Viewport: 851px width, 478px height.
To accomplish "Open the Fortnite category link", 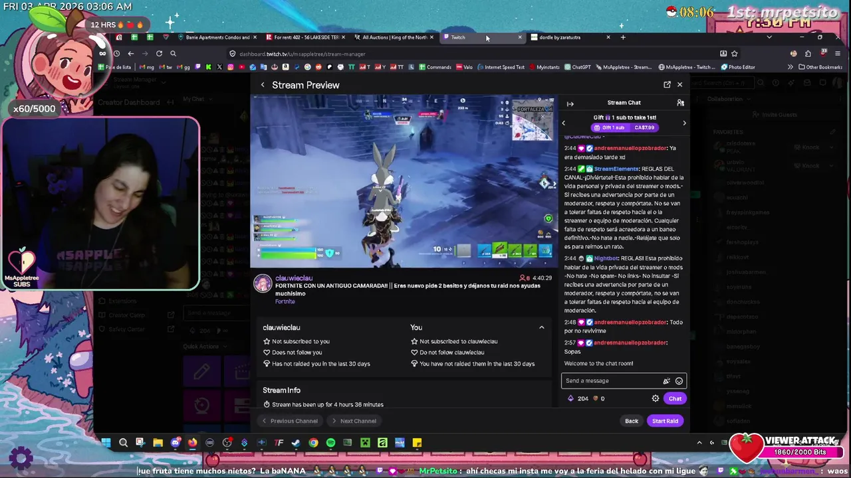I will coord(285,301).
